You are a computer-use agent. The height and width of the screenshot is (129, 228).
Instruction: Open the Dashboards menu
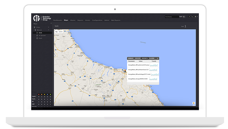coord(58,20)
